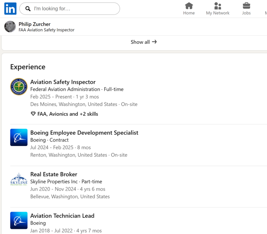Open the Aviation Technician Lead title
The height and width of the screenshot is (234, 267).
(62, 216)
